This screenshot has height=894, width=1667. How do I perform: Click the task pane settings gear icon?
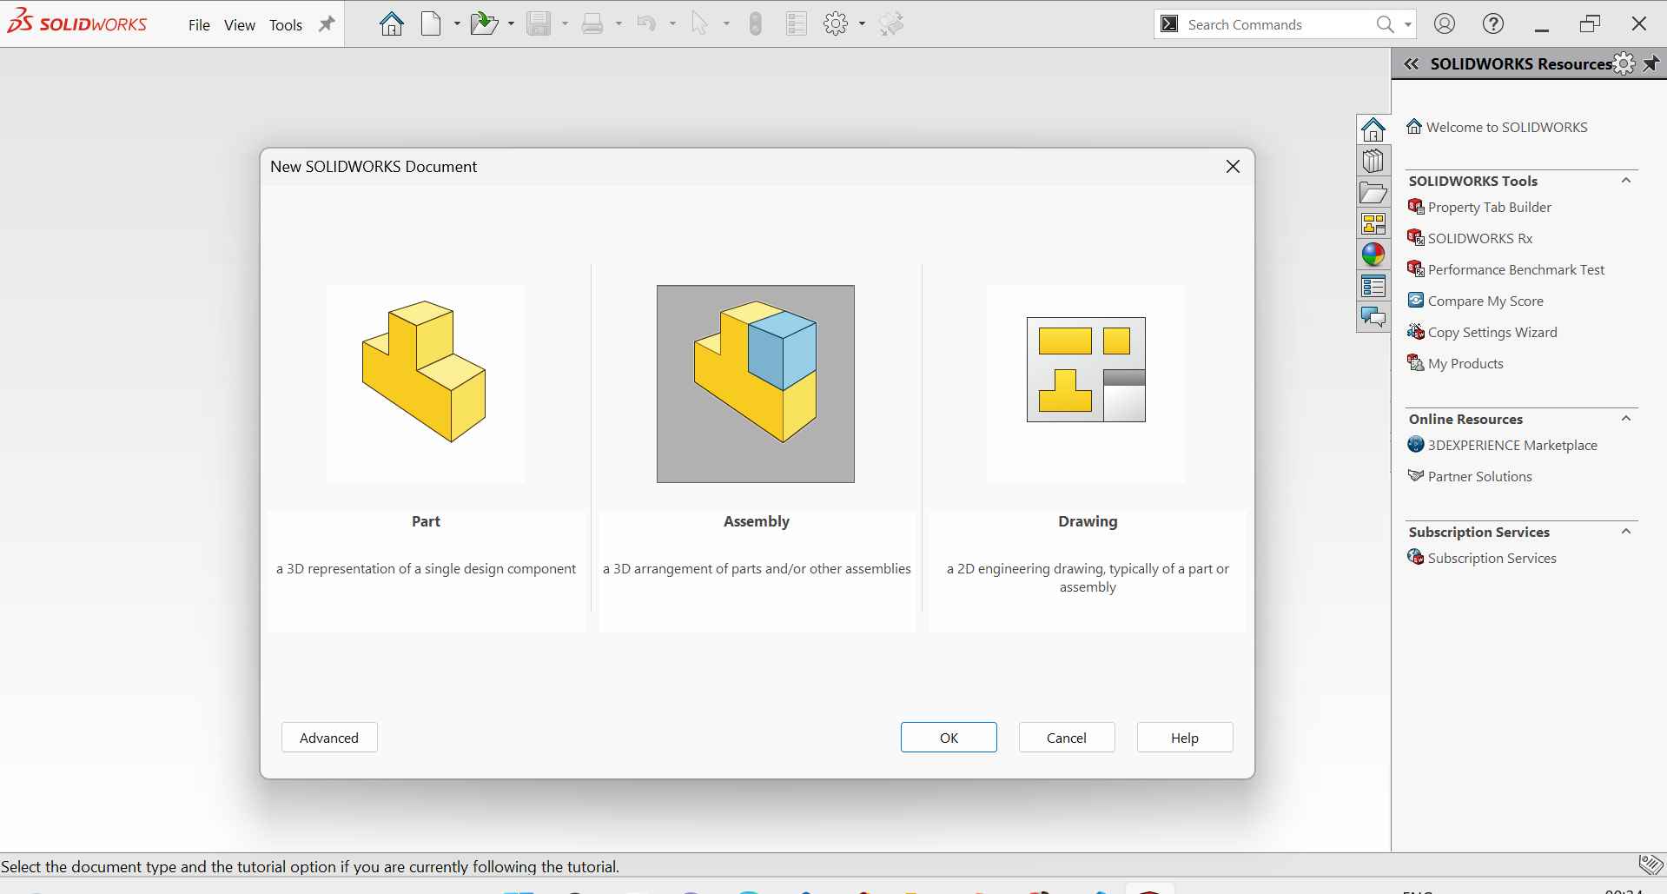(x=1624, y=63)
